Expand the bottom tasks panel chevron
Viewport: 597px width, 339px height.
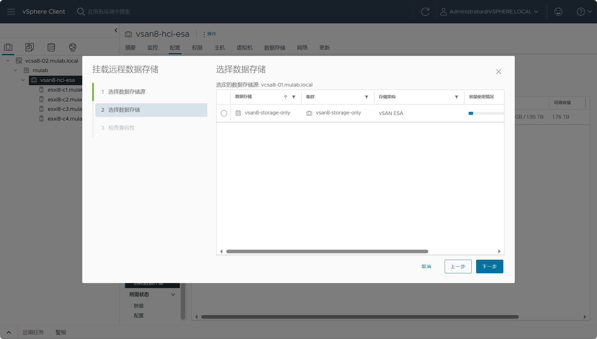[9, 332]
